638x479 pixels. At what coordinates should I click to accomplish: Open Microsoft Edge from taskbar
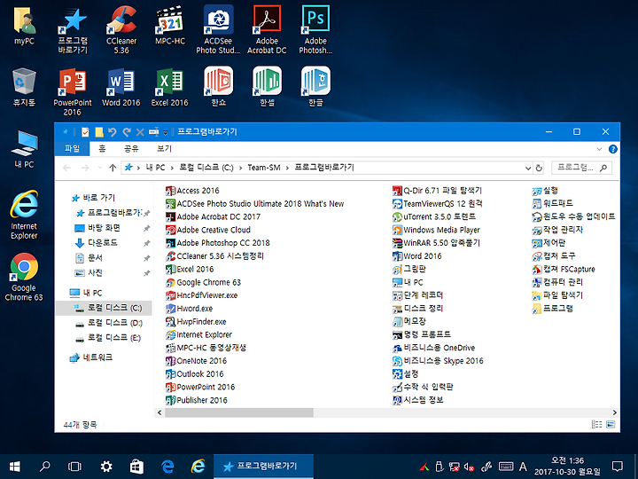(x=167, y=467)
